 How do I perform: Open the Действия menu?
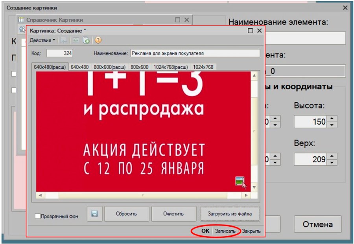(42, 40)
